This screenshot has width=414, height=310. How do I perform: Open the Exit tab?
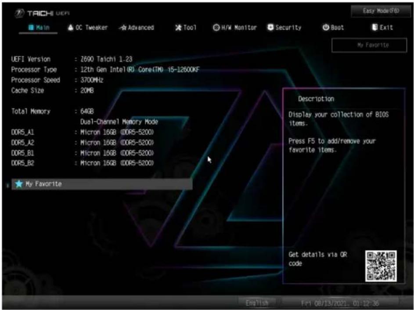(382, 27)
